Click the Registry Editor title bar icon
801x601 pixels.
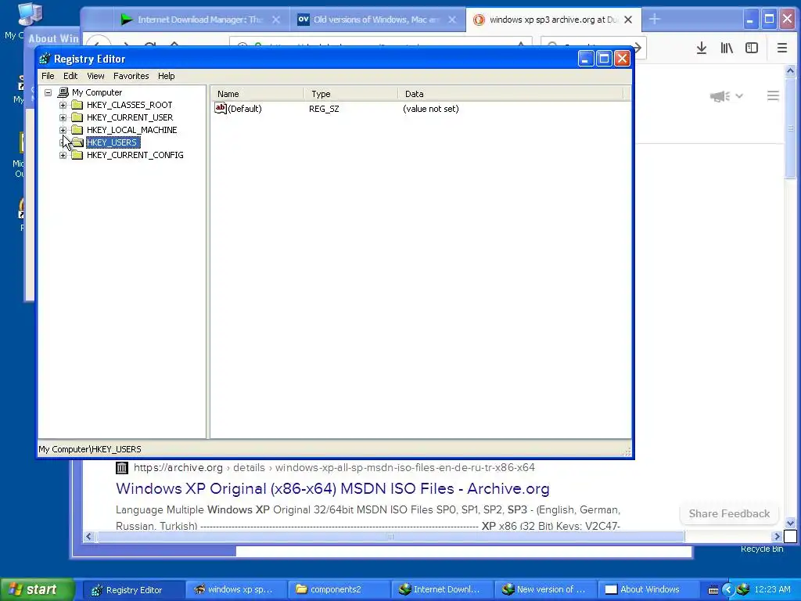coord(45,59)
